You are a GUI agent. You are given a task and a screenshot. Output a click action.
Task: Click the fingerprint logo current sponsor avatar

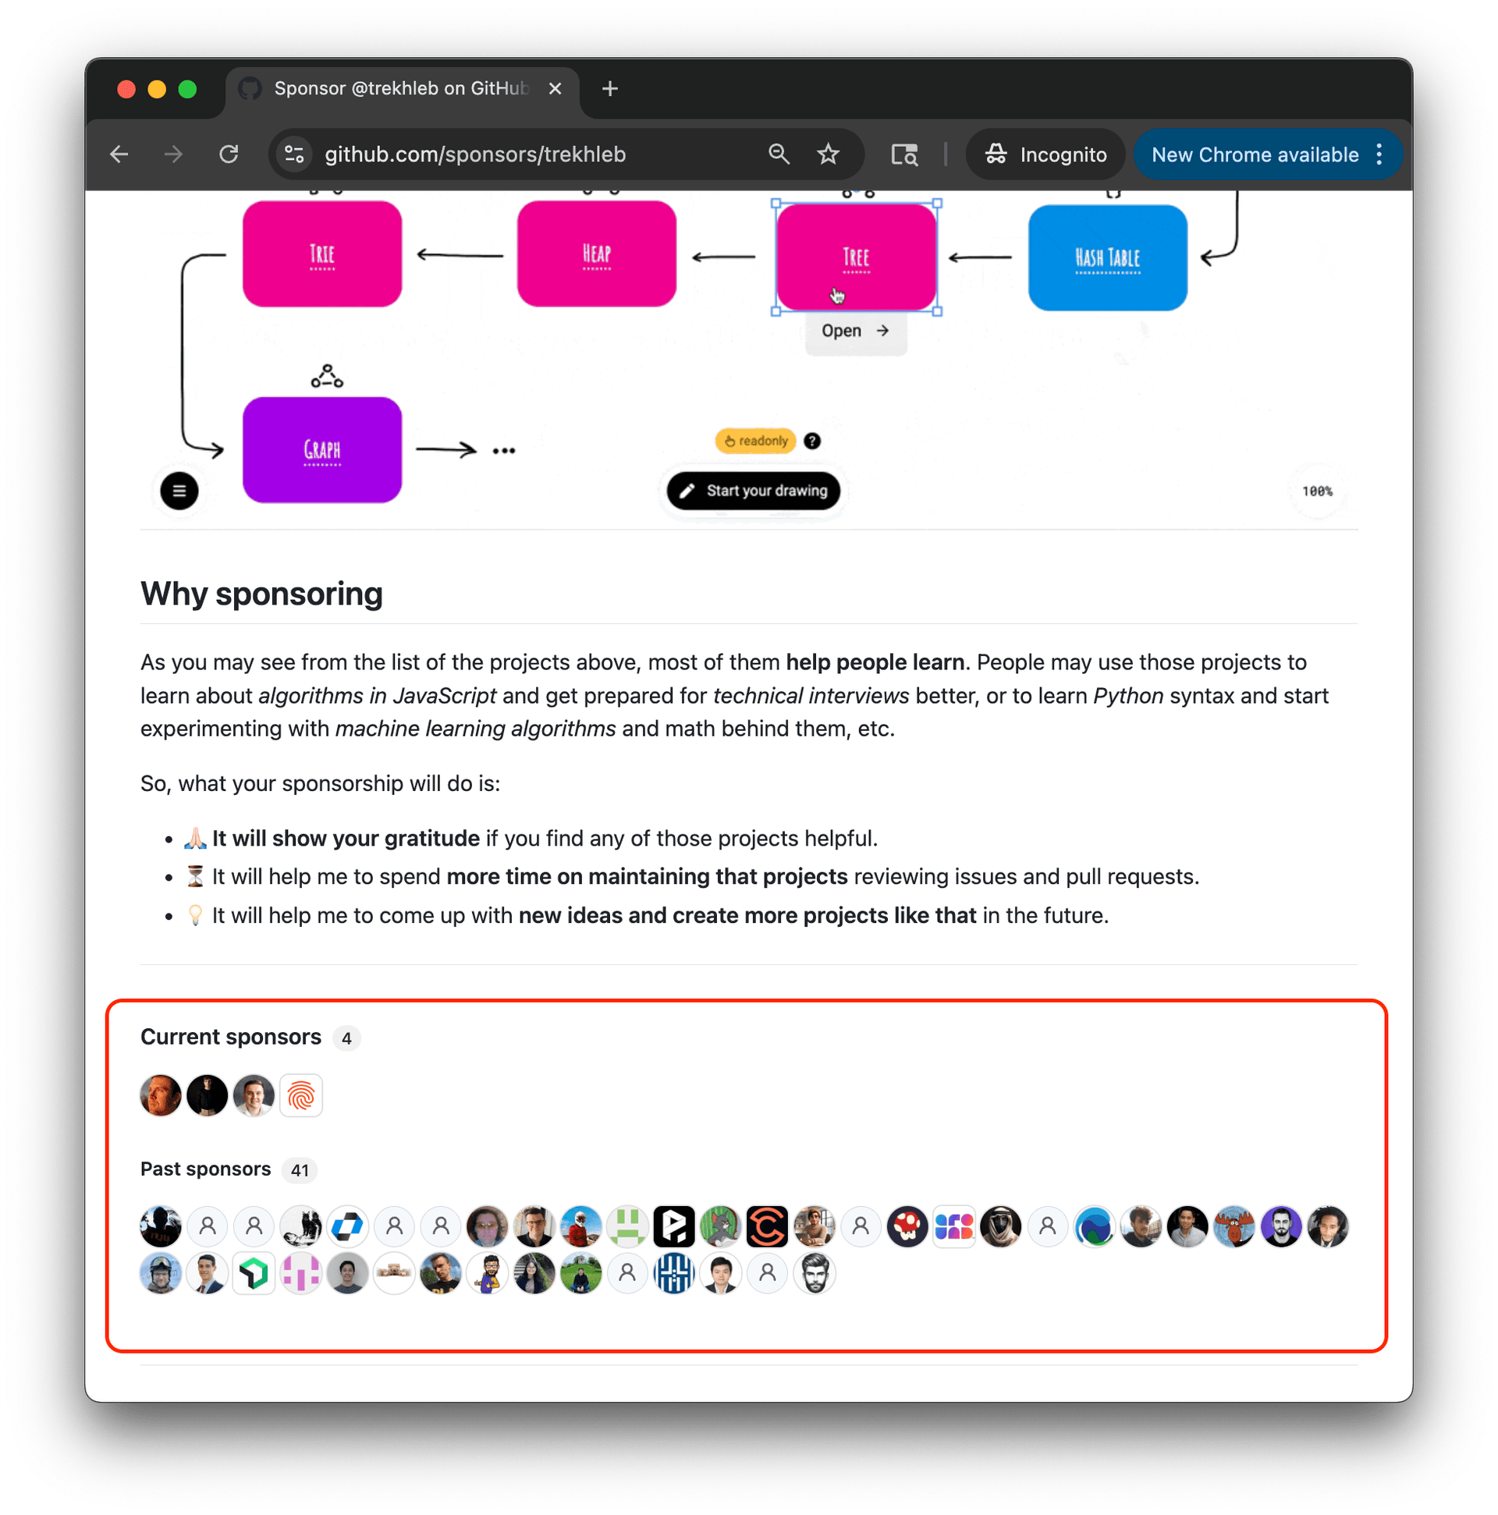(x=301, y=1095)
